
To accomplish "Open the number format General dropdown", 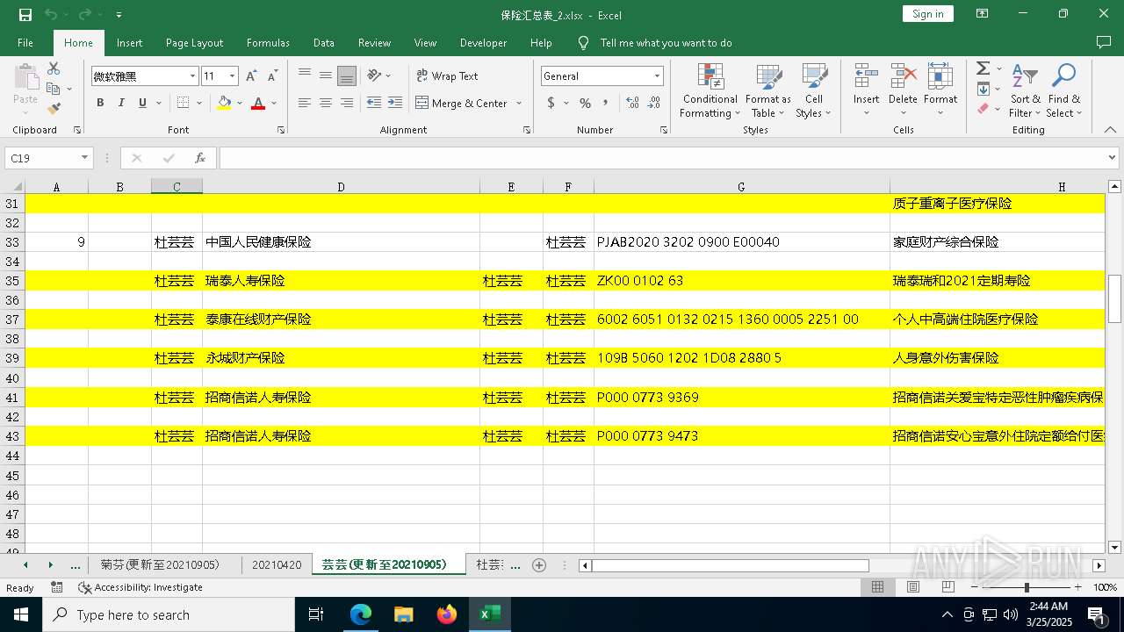I will (x=657, y=76).
